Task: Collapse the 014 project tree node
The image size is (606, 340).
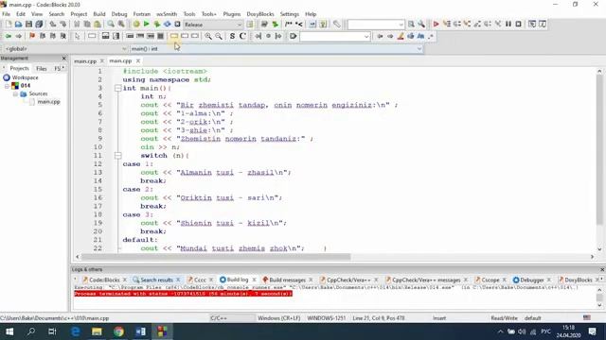Action: 7,86
